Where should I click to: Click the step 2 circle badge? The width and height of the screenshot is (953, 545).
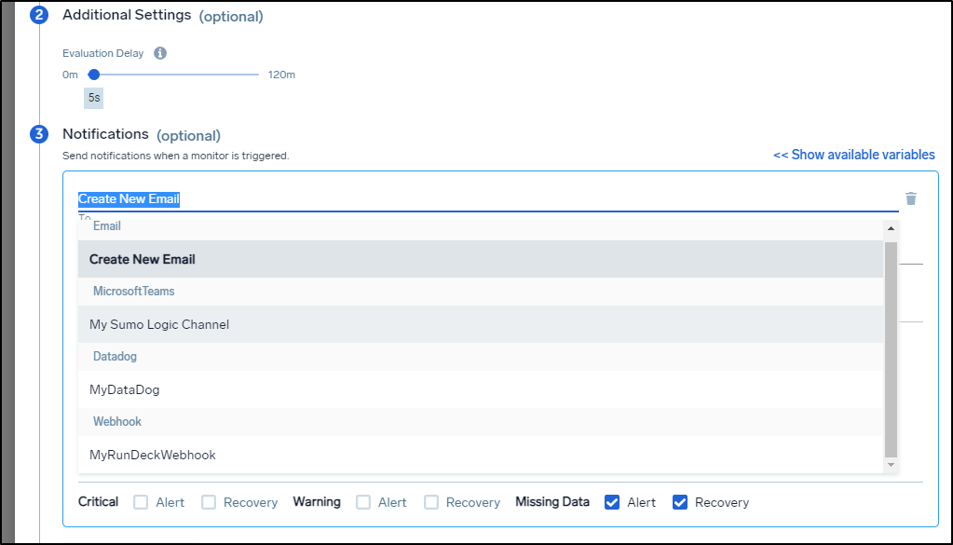point(39,15)
